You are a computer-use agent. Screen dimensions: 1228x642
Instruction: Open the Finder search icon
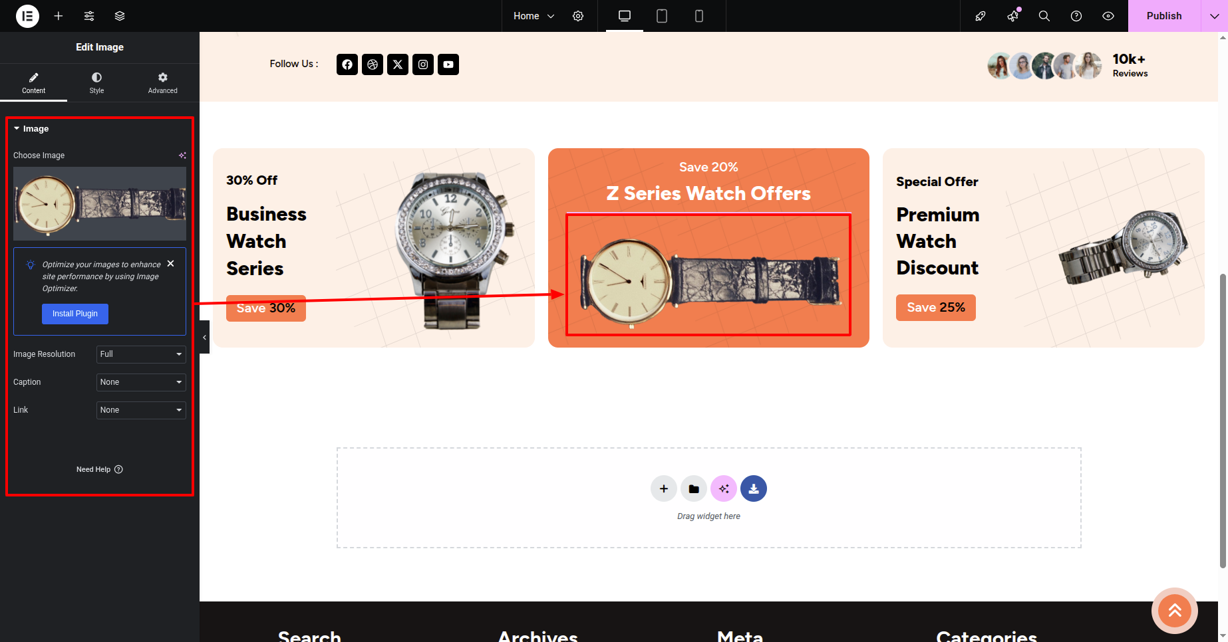coord(1044,16)
